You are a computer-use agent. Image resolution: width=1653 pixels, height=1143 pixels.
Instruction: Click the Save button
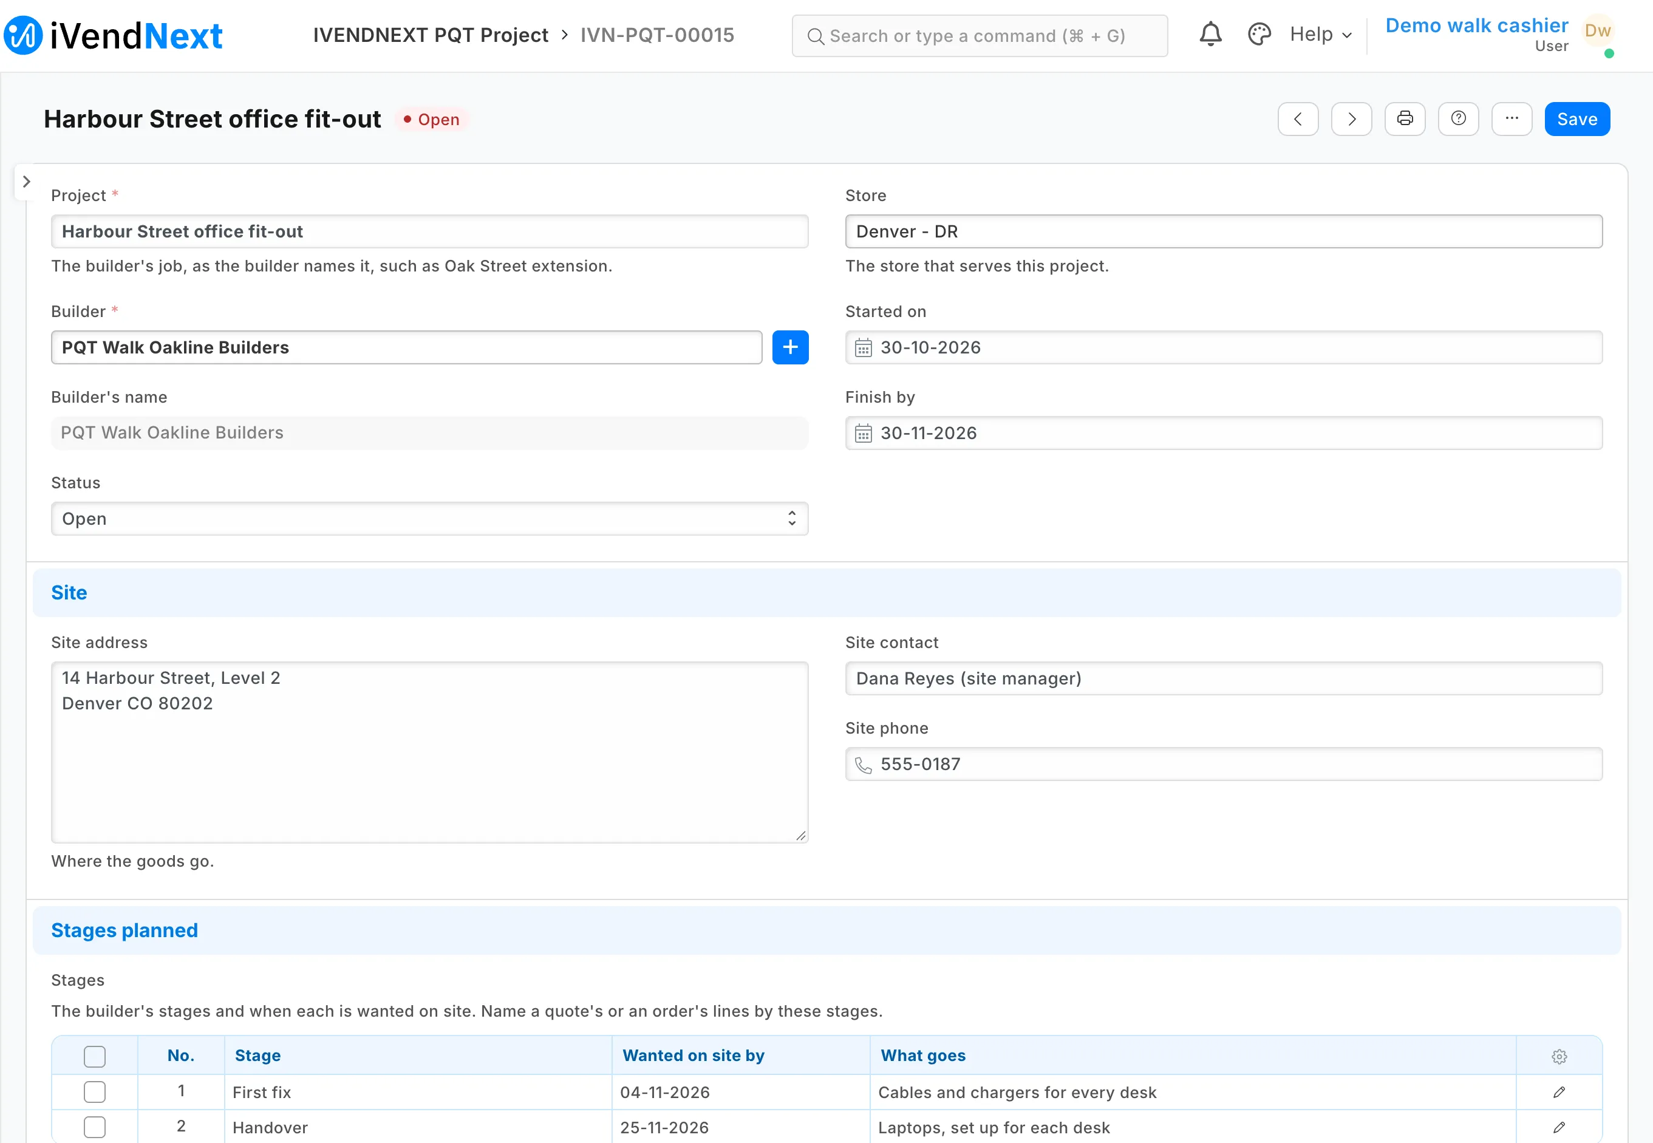click(x=1577, y=119)
